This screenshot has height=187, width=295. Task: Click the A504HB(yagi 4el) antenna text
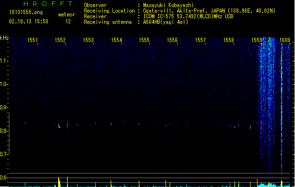[166, 22]
